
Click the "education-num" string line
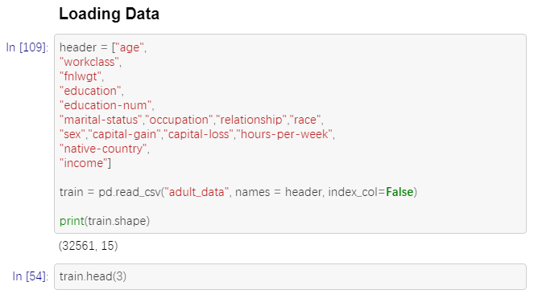point(106,105)
